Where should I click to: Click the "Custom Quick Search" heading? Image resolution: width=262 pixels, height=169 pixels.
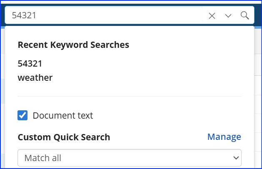(64, 137)
